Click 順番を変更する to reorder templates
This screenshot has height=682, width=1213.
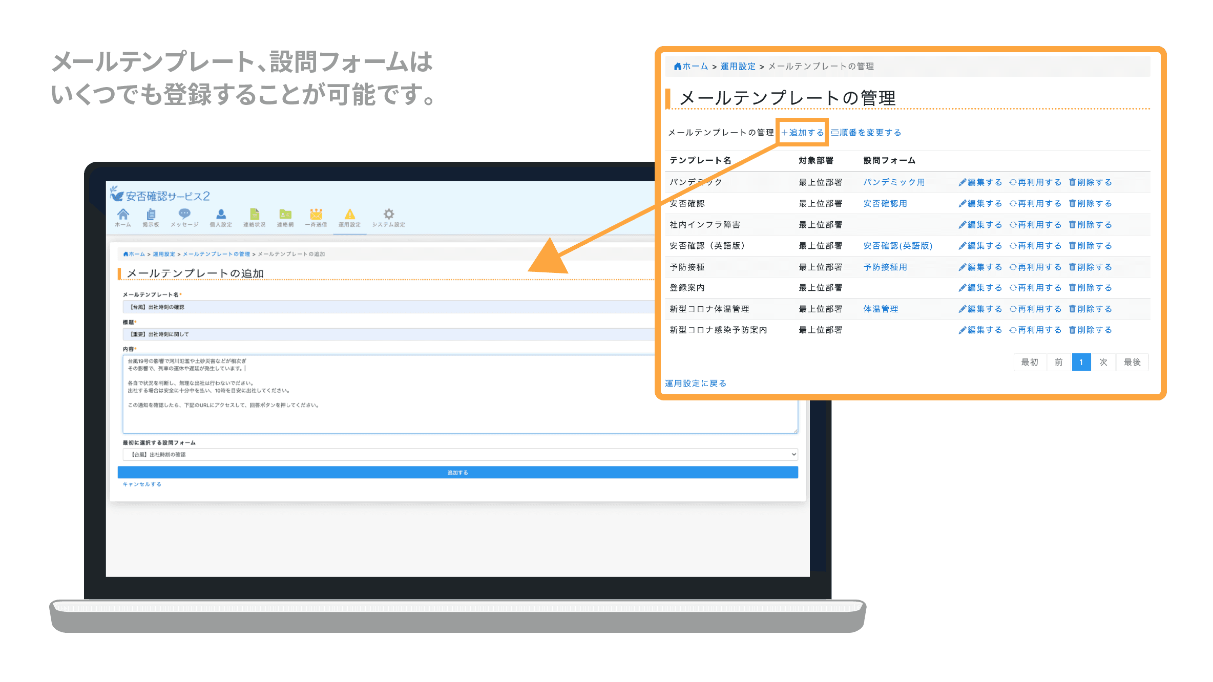tap(867, 132)
